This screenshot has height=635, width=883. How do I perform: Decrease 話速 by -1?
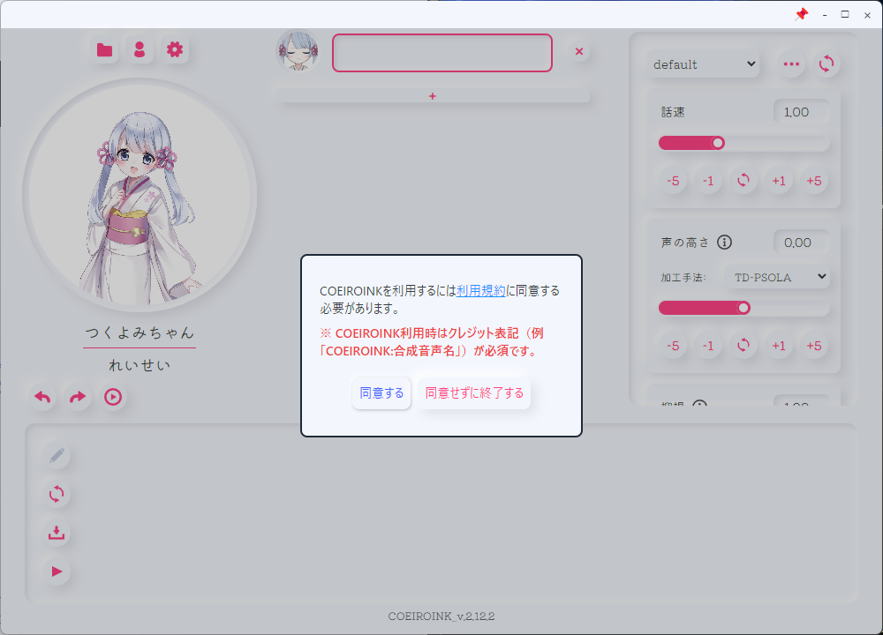[708, 181]
